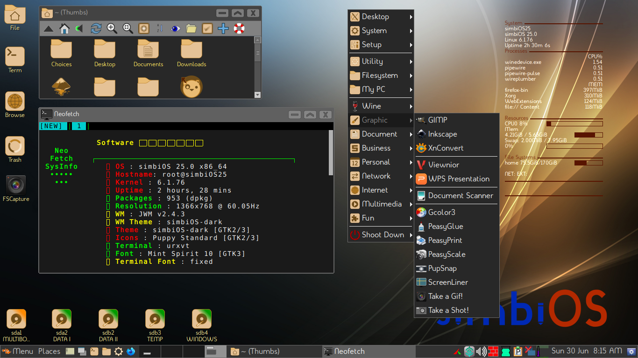The image size is (638, 358).
Task: Expand the Filesystem submenu
Action: click(381, 76)
